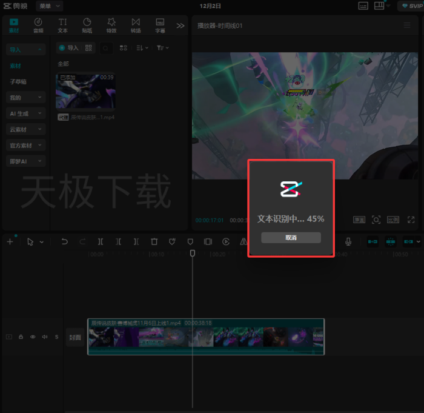
Task: Toggle the track lock icon
Action: click(x=21, y=337)
